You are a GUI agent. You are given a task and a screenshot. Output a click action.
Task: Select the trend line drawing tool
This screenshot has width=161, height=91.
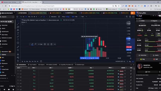pos(18,24)
